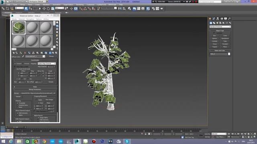Click Cylinder primitive button

(214, 41)
